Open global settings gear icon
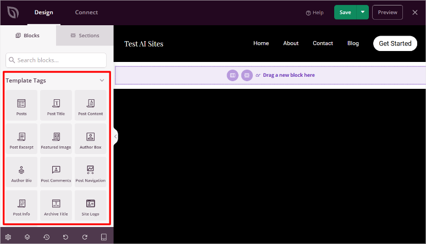426x244 pixels. pyautogui.click(x=8, y=237)
